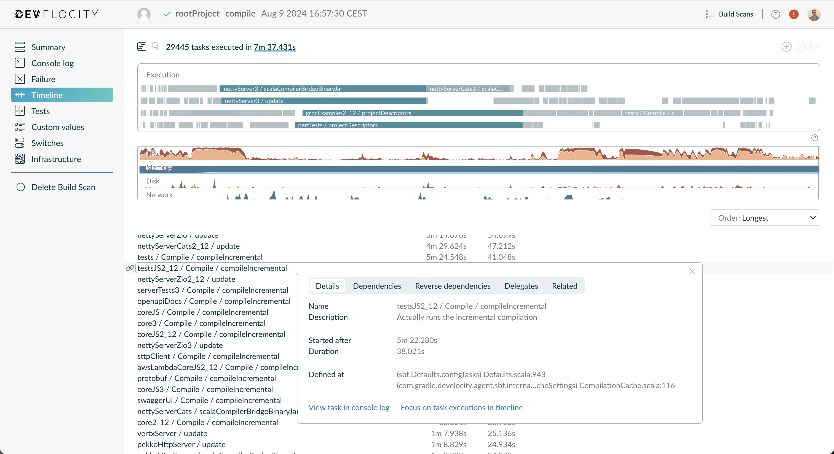The height and width of the screenshot is (454, 834).
Task: Select the Failure section icon
Action: click(x=19, y=79)
